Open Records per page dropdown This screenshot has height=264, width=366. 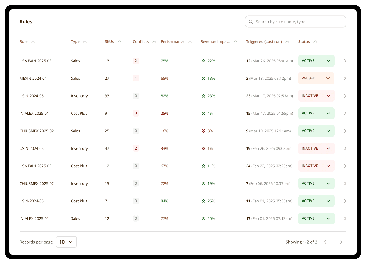click(66, 242)
